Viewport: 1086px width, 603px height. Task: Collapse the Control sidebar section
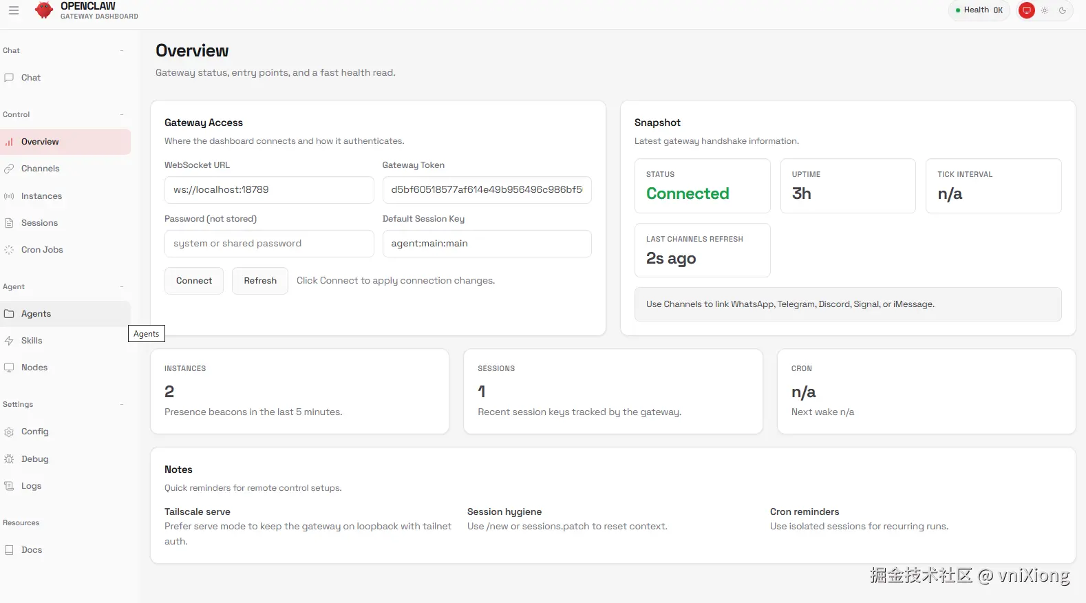(x=122, y=114)
